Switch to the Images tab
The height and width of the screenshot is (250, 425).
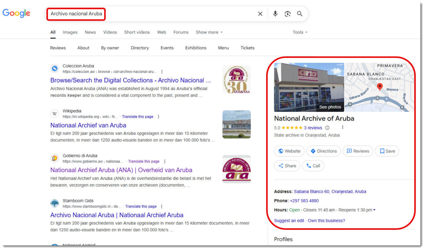pyautogui.click(x=70, y=32)
